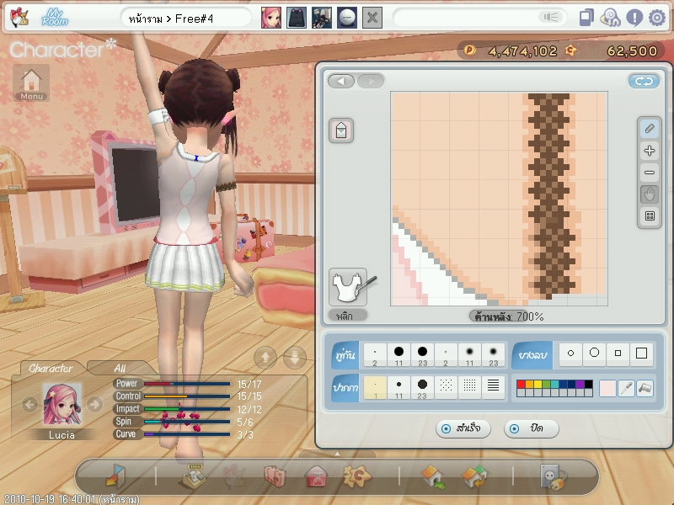The image size is (674, 505).
Task: Click the speaker icon in chat field
Action: (551, 17)
